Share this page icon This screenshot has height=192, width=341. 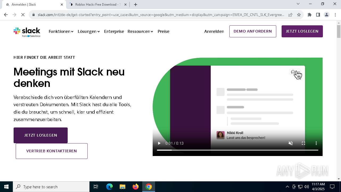click(x=290, y=15)
